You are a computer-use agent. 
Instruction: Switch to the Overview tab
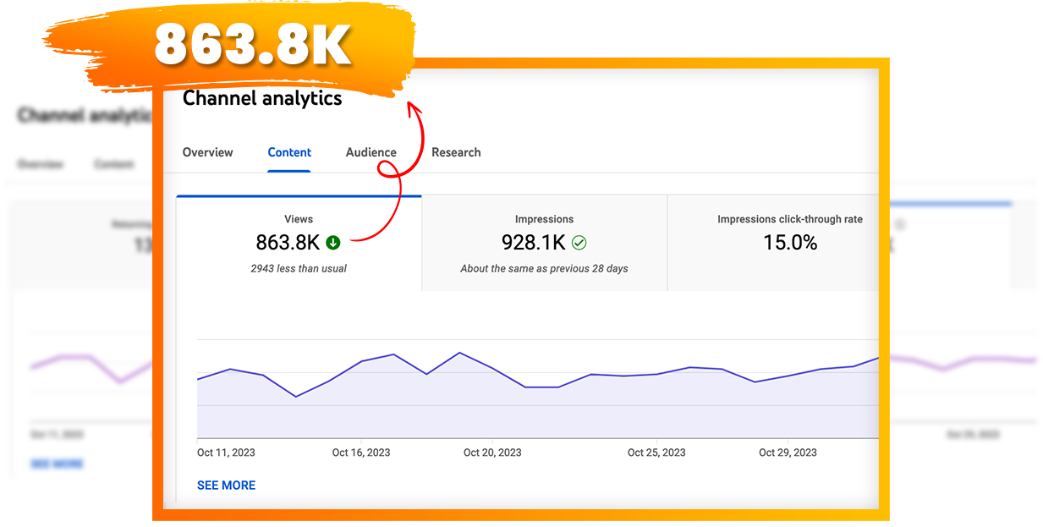coord(207,152)
